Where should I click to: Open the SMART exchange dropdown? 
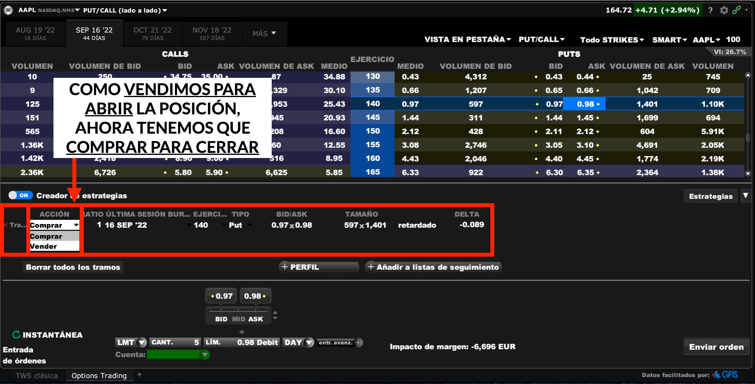[x=669, y=40]
